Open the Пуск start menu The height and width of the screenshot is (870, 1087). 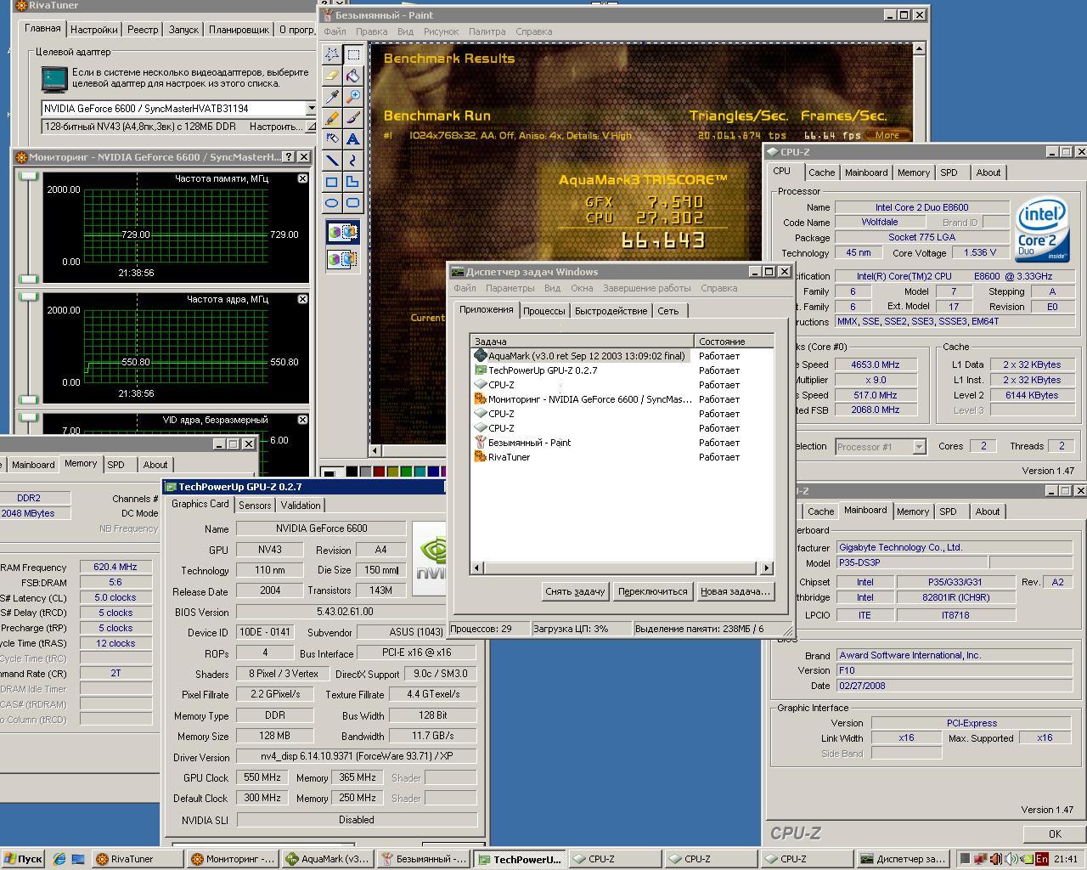point(23,859)
